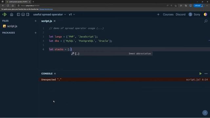Open the Sony user account menu
This screenshot has width=210, height=118.
(x=194, y=14)
